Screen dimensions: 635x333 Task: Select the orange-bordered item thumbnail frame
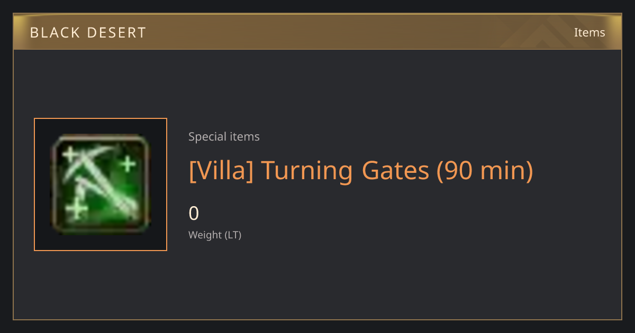pyautogui.click(x=101, y=184)
